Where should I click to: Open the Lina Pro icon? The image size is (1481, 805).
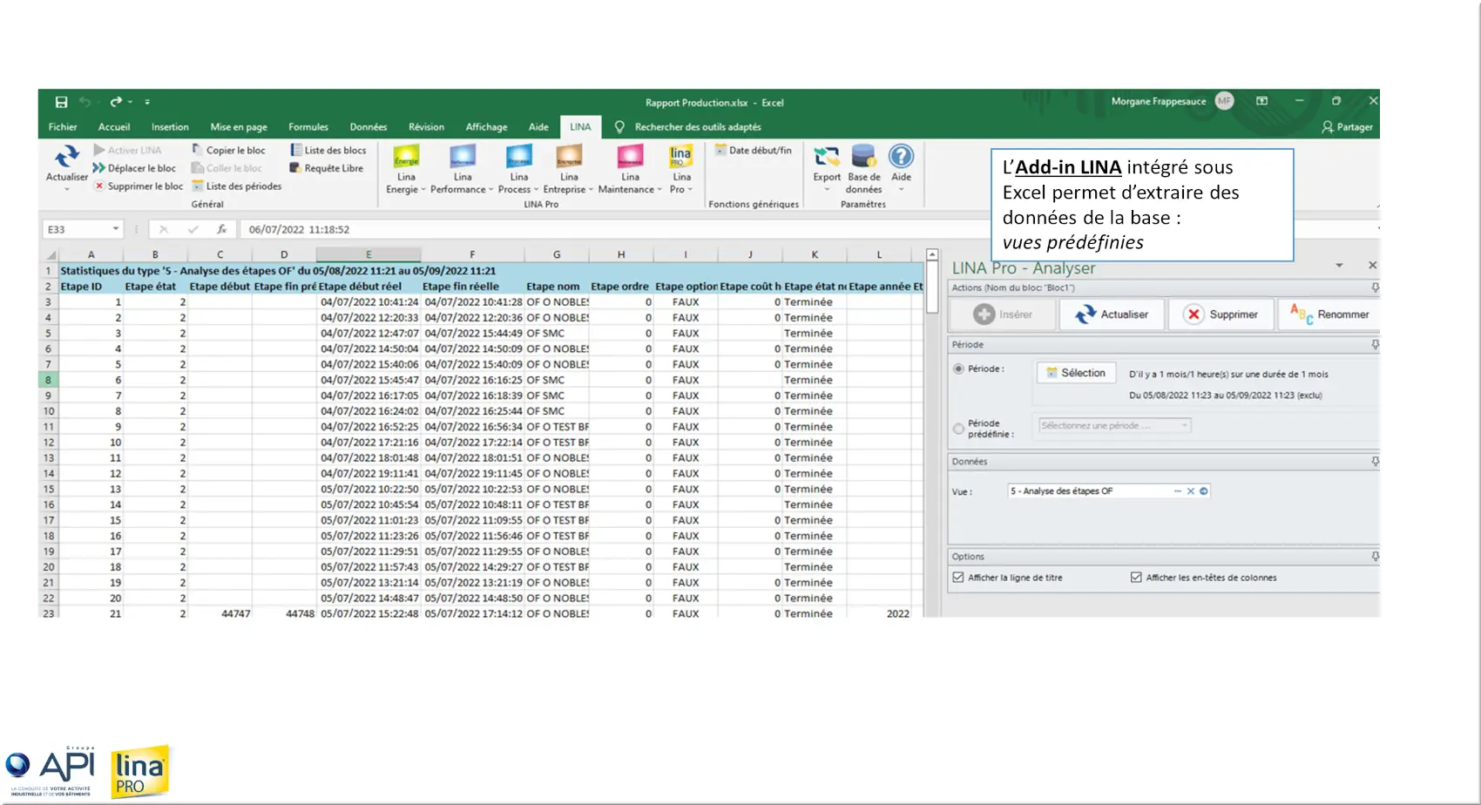680,158
